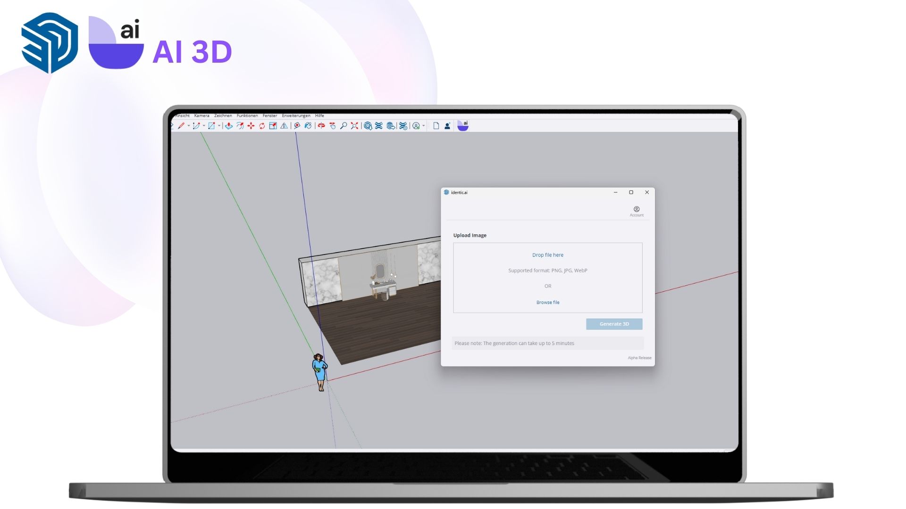906x509 pixels.
Task: Select the Tape Measure tool
Action: coord(297,126)
